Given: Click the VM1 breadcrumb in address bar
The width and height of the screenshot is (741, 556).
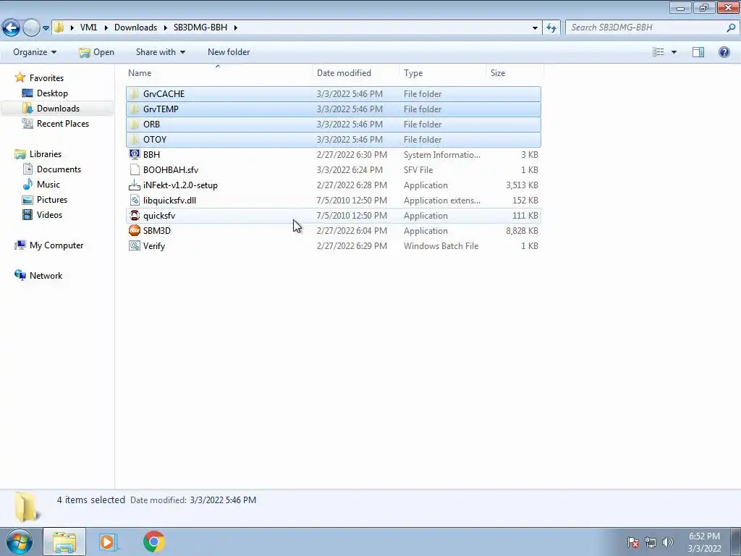Looking at the screenshot, I should tap(88, 28).
